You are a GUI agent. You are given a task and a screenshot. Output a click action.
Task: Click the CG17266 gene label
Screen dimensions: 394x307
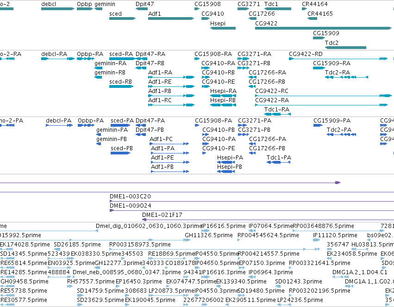point(262,13)
